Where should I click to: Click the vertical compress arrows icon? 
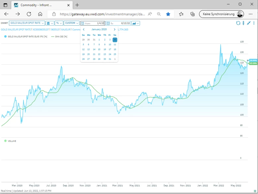243,23
